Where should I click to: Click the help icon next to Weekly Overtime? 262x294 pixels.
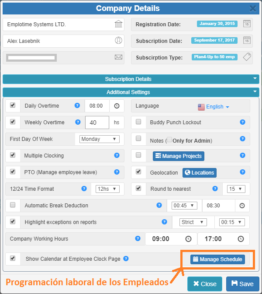click(78, 122)
